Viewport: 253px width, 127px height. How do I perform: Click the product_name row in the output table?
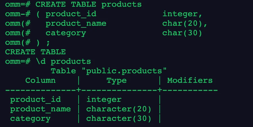pyautogui.click(x=41, y=109)
